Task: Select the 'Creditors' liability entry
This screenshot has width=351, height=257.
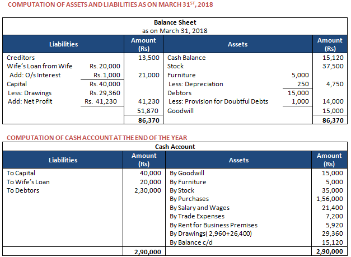Action: click(21, 58)
